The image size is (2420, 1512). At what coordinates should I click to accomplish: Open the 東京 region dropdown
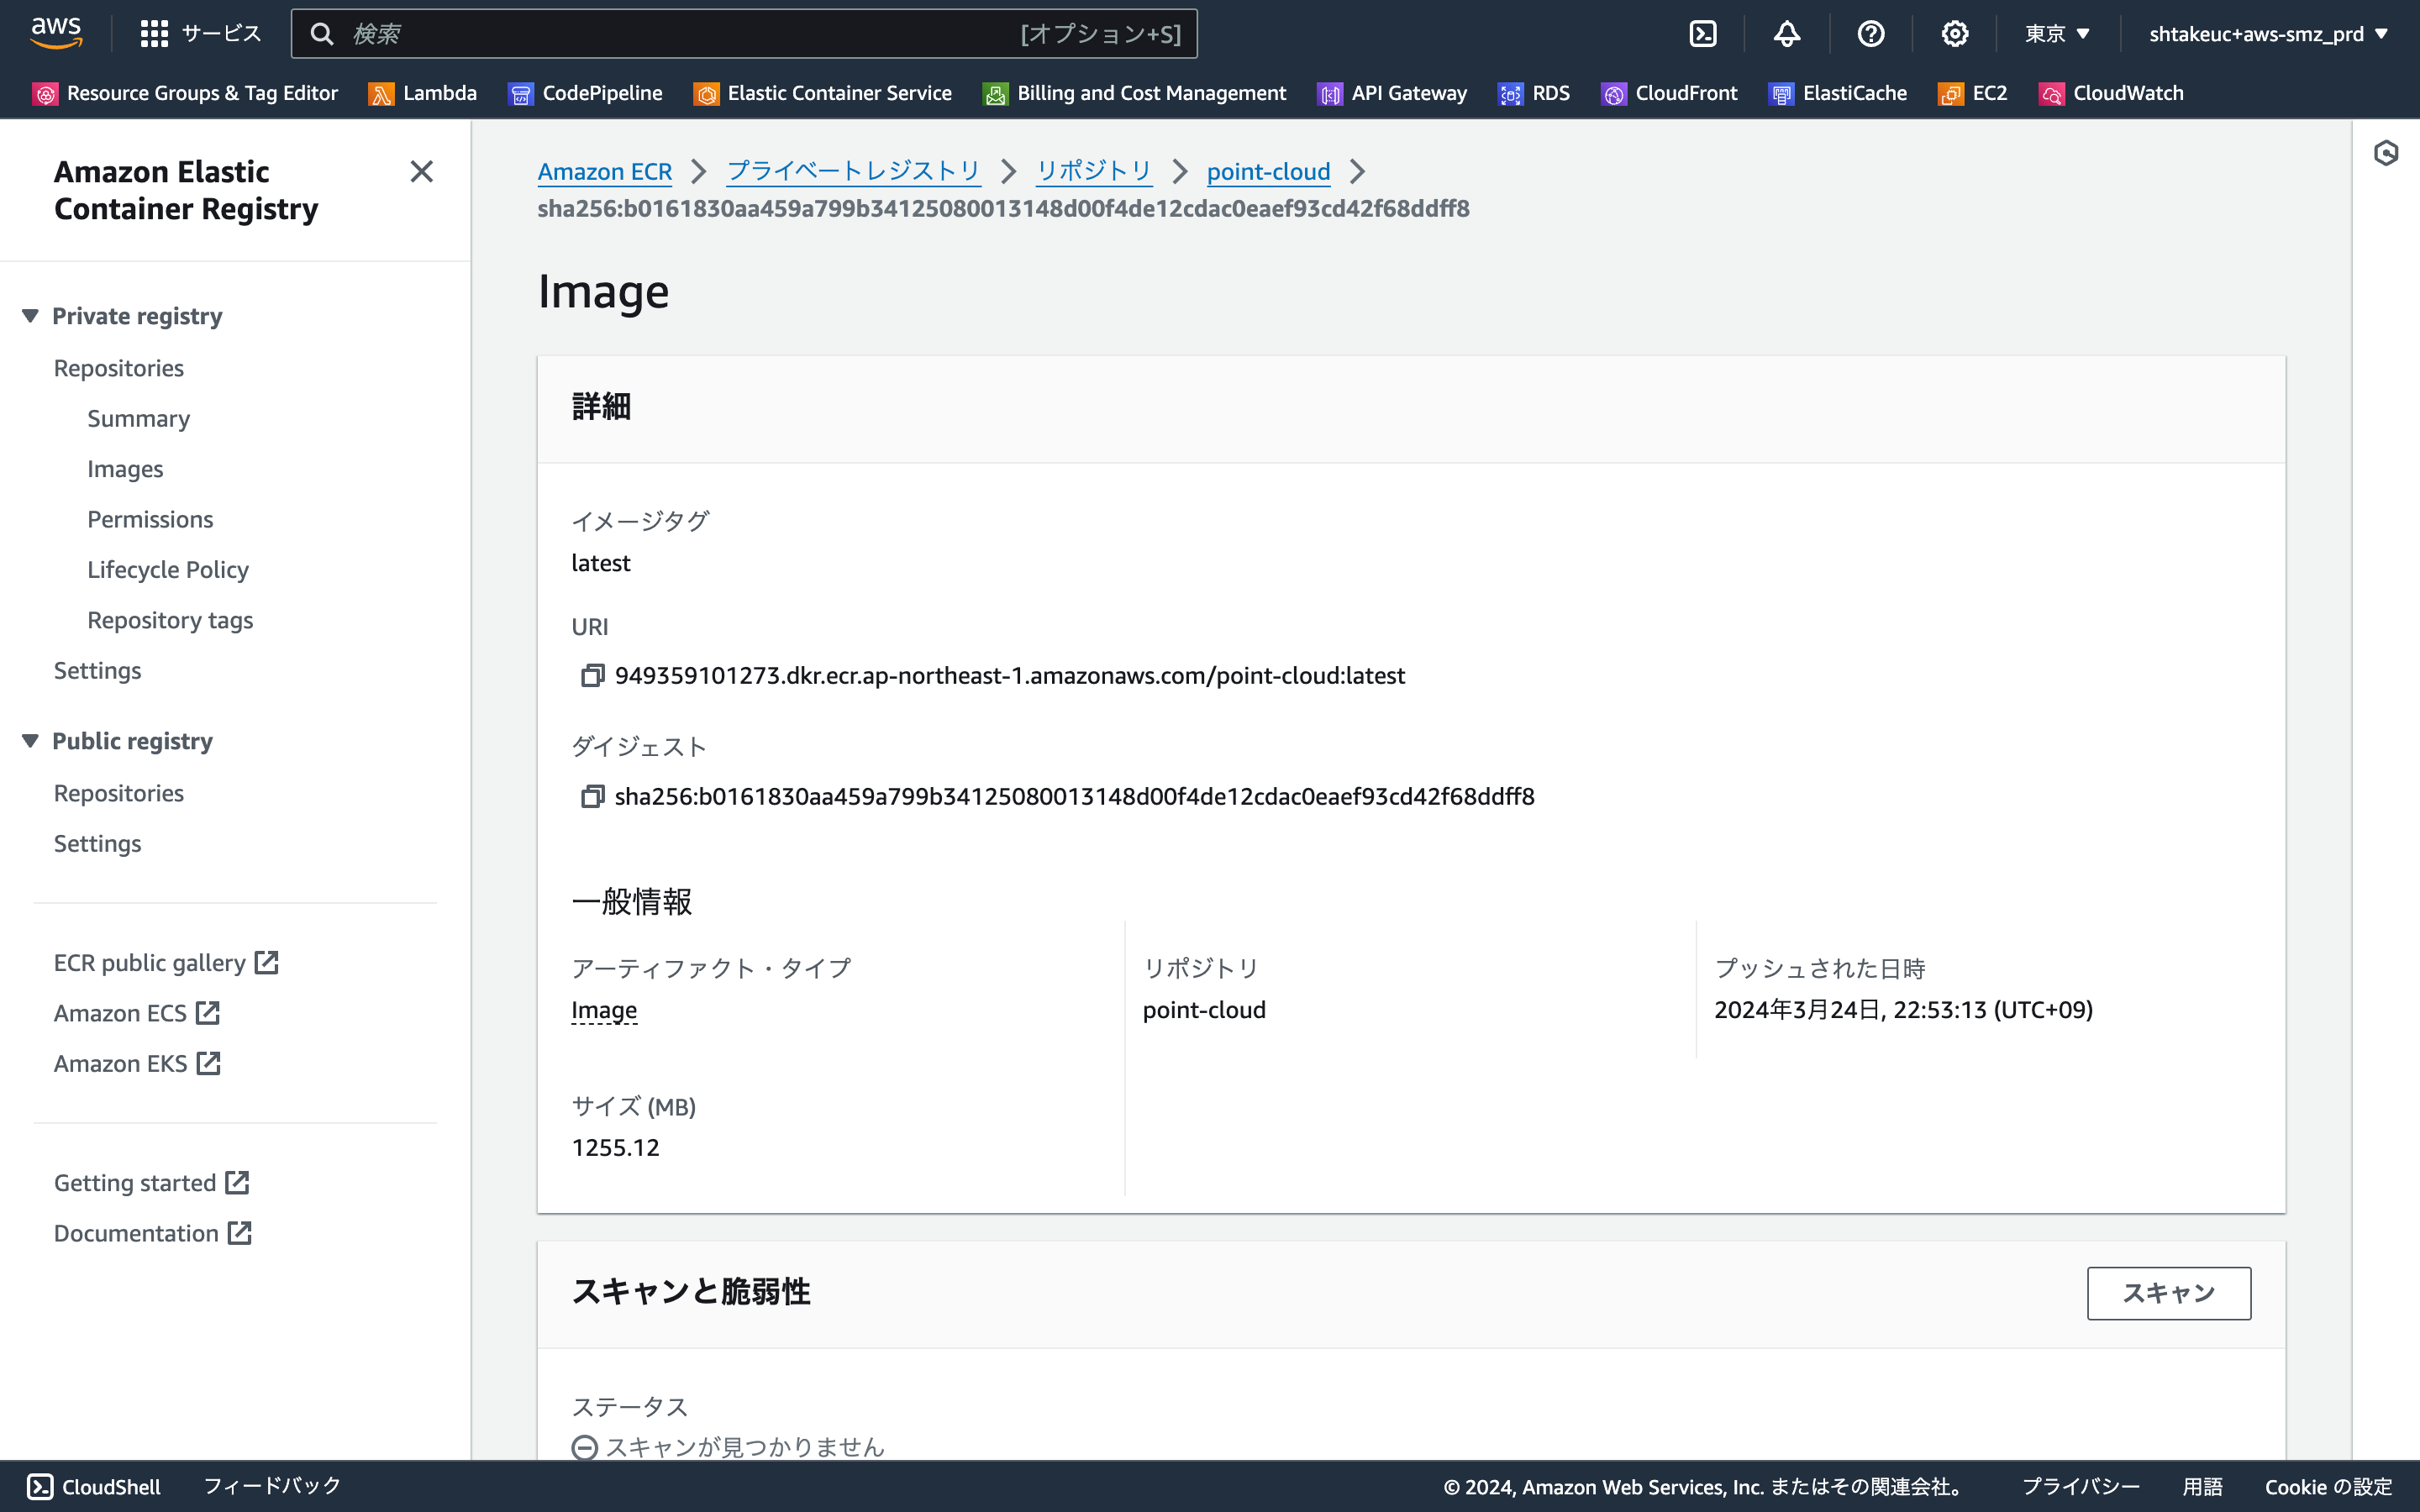(x=2057, y=34)
